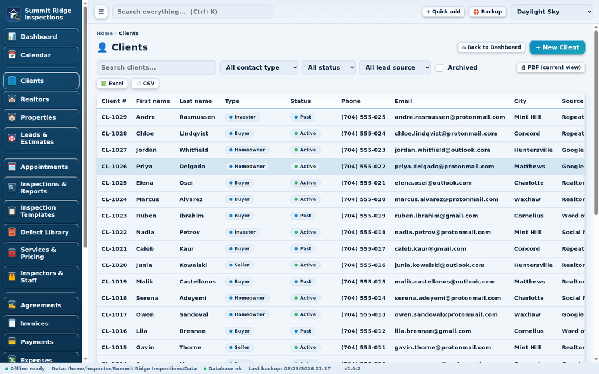Open Realtors via its sidebar icon
Image resolution: width=599 pixels, height=374 pixels.
pyautogui.click(x=12, y=99)
